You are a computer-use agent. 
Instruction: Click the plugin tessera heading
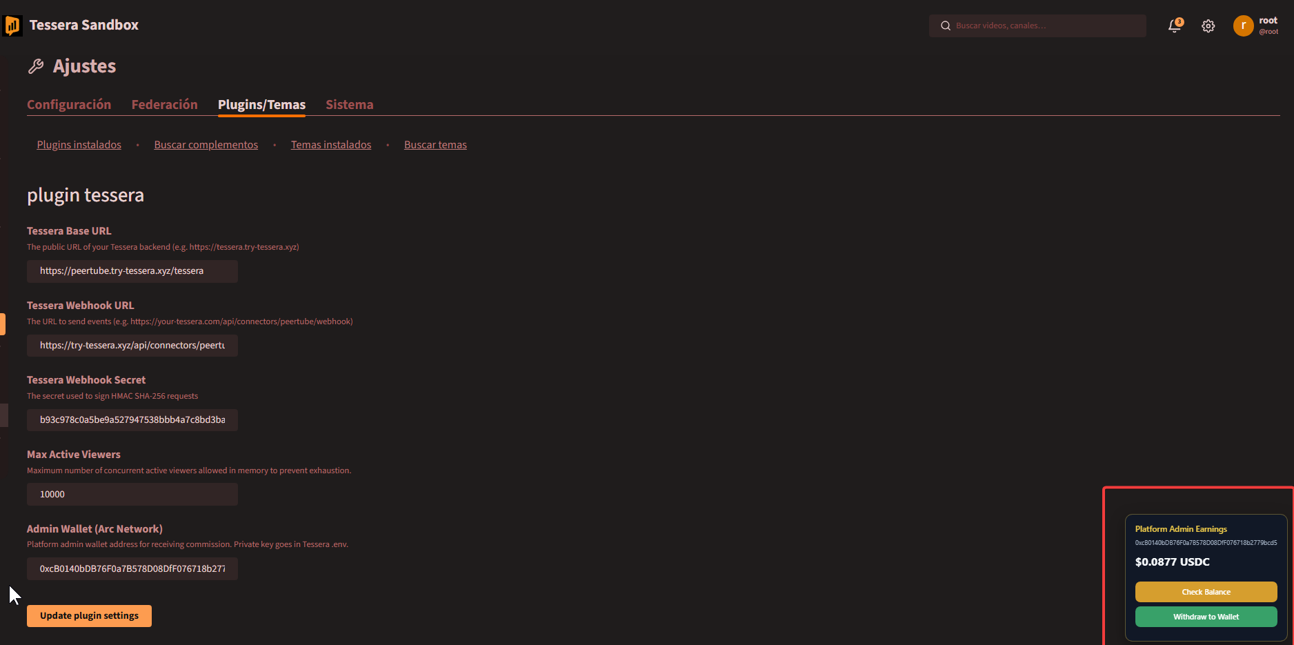coord(86,195)
